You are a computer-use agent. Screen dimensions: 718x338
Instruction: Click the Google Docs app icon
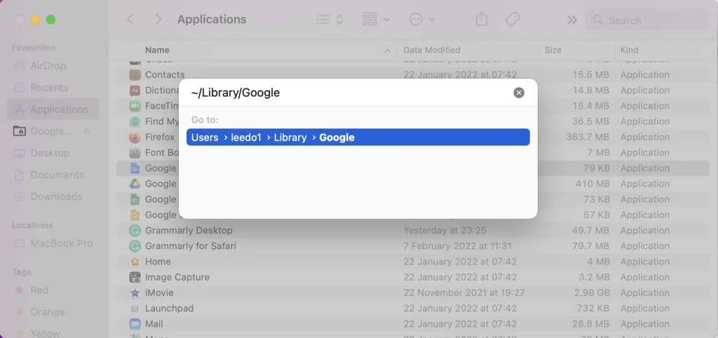(135, 168)
